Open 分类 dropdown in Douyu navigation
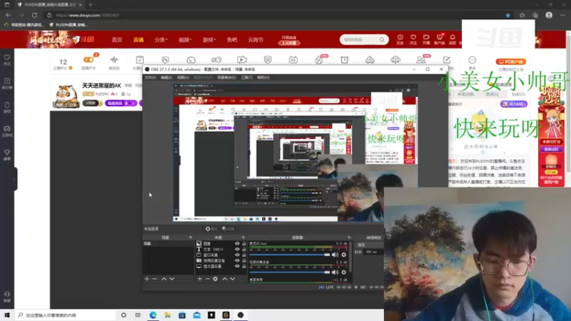Viewport: 571px width, 321px height. pyautogui.click(x=161, y=40)
